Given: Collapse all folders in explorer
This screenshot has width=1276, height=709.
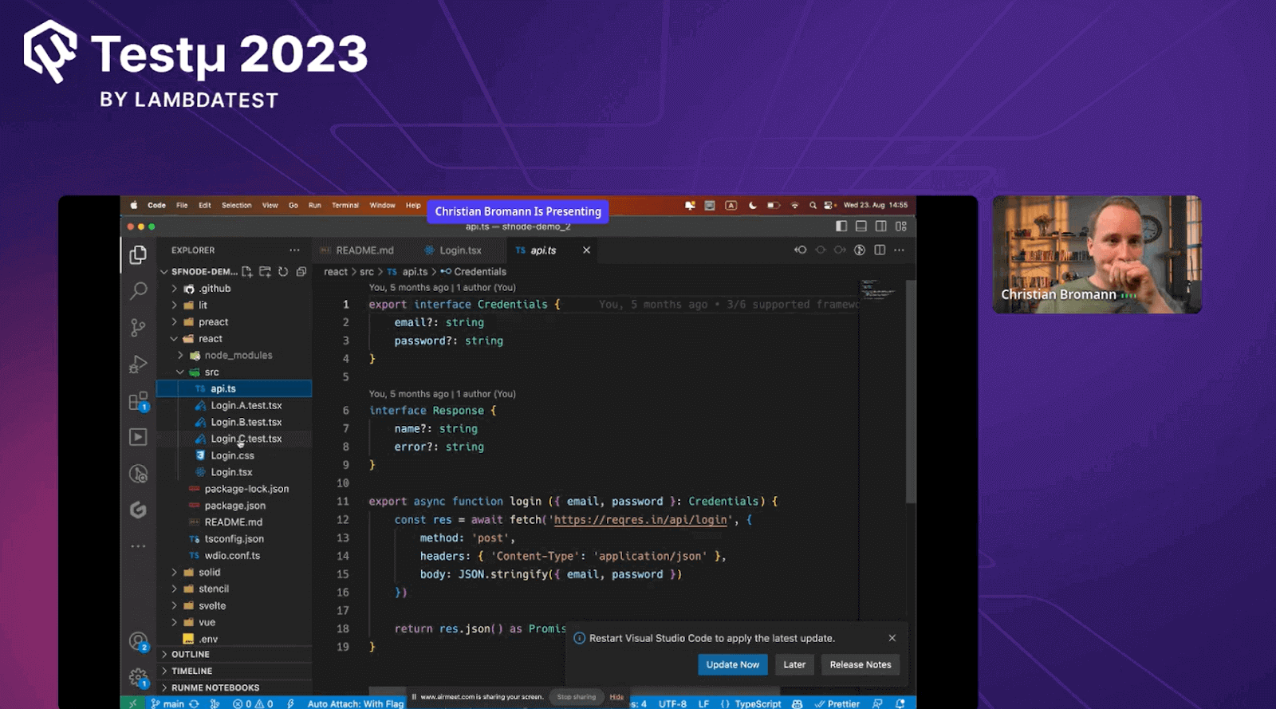Looking at the screenshot, I should pyautogui.click(x=301, y=272).
